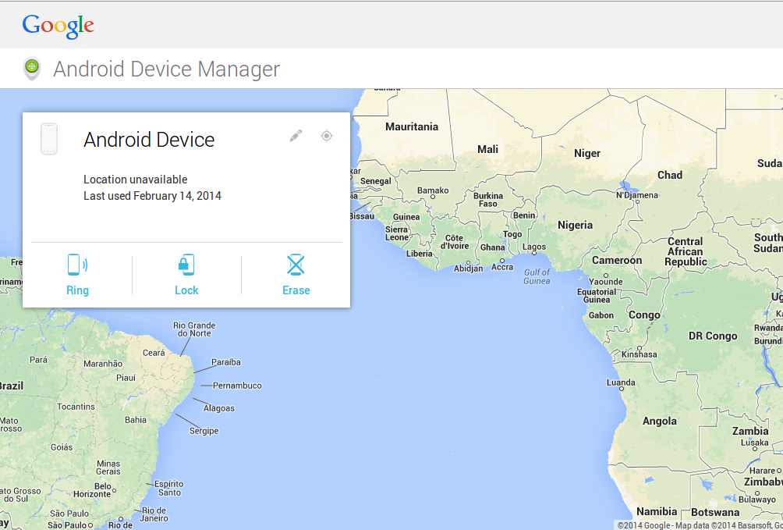
Task: Click the Ring label to ring the device
Action: point(77,290)
